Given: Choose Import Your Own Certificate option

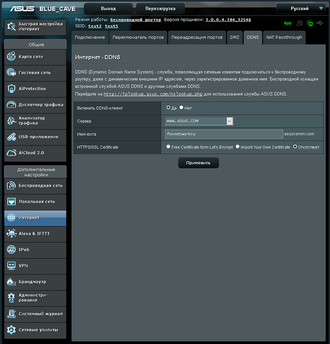Looking at the screenshot, I should 238,147.
